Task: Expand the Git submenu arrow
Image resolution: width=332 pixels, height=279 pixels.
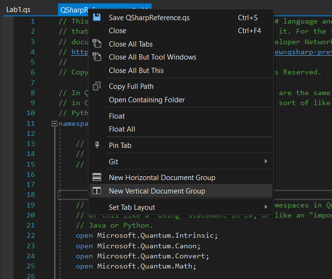Action: [266, 162]
